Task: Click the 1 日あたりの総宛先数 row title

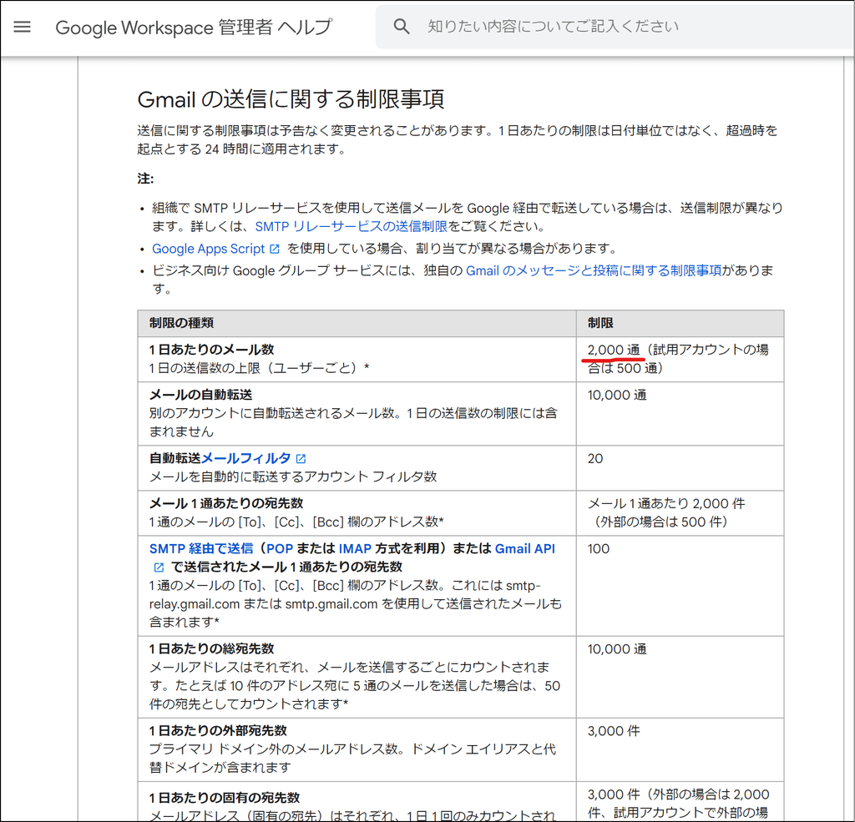Action: [x=211, y=648]
